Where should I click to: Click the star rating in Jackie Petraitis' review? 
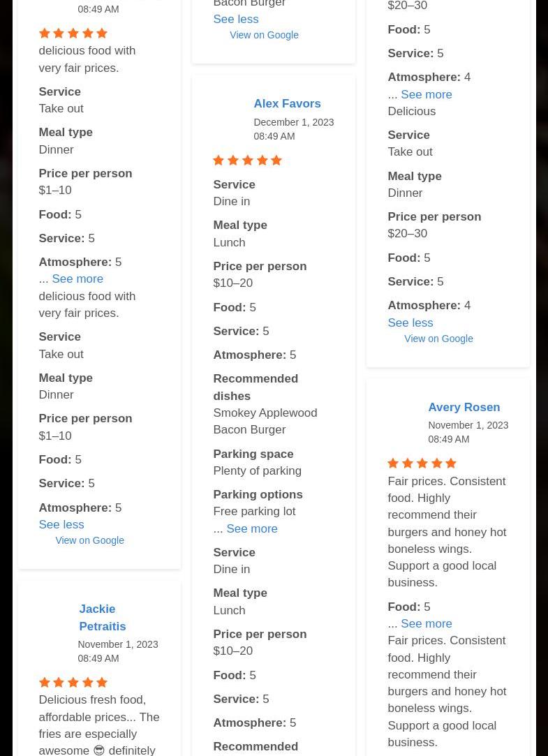73,682
